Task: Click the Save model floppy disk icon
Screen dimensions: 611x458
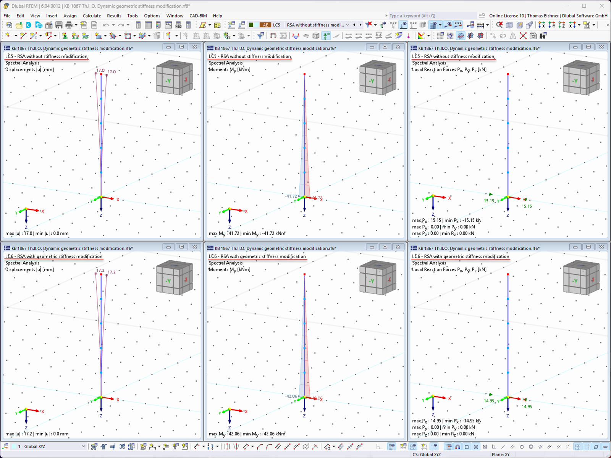Action: [x=59, y=25]
